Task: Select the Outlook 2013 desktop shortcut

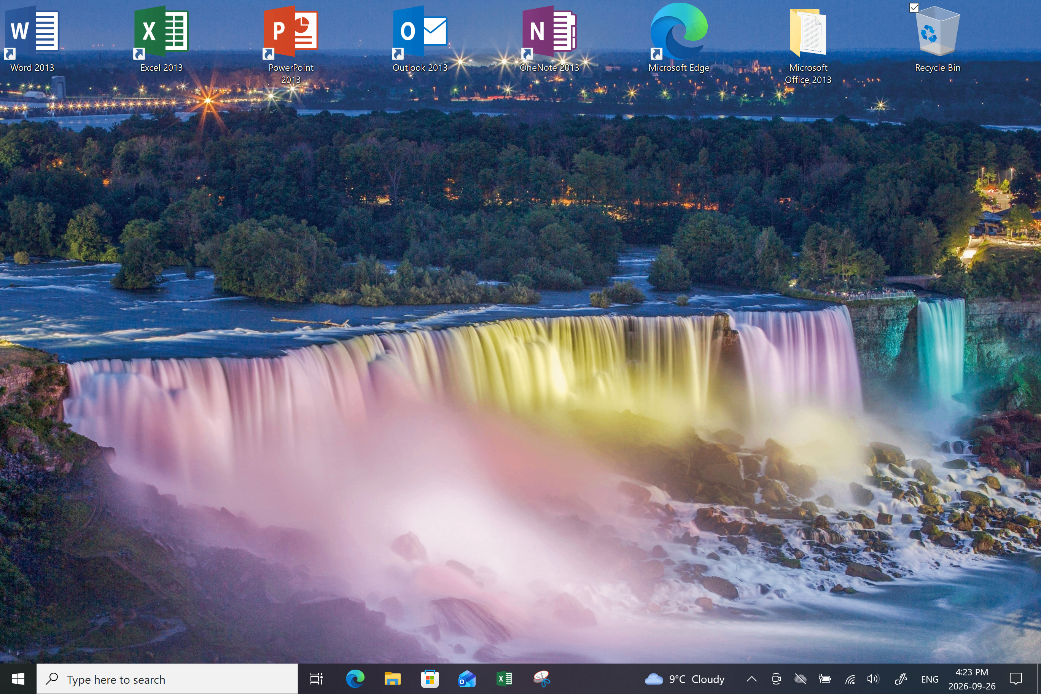Action: click(420, 38)
